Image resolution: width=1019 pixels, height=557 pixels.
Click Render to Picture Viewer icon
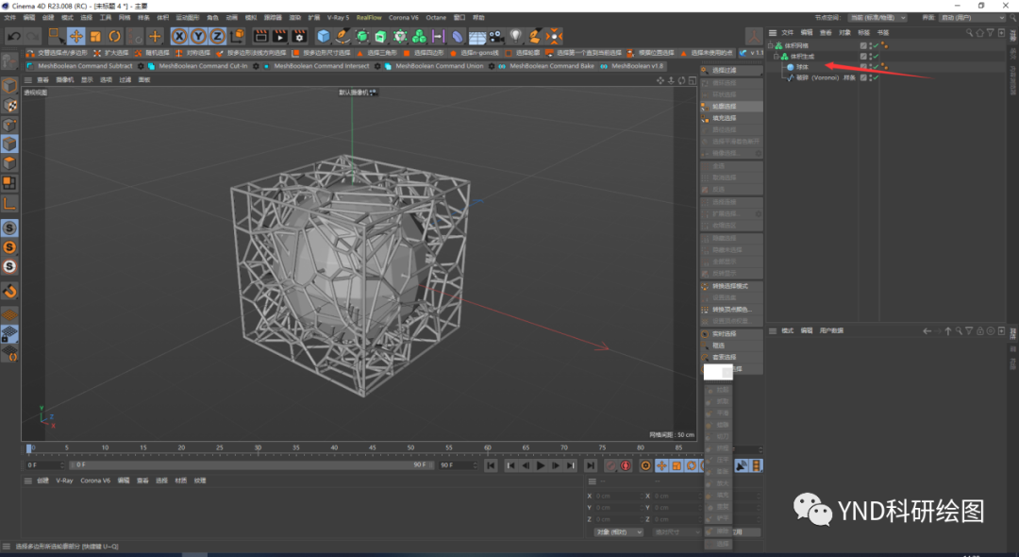coord(280,37)
